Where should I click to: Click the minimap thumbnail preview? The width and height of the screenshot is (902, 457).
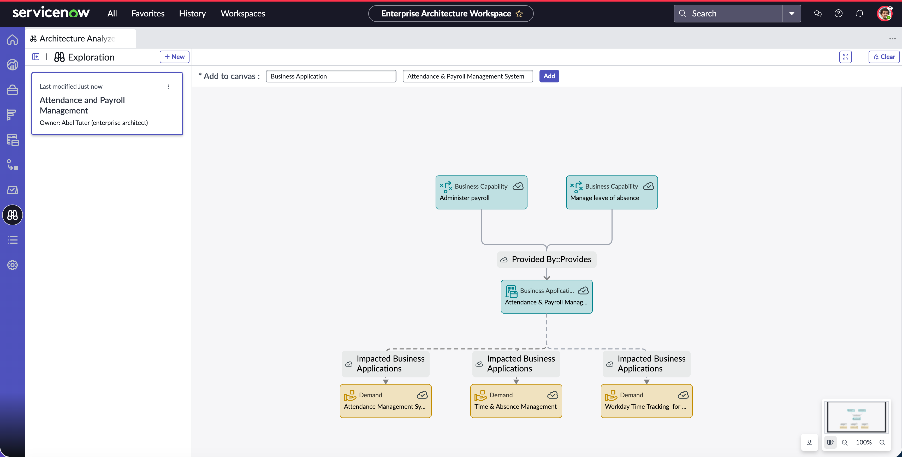pyautogui.click(x=856, y=417)
